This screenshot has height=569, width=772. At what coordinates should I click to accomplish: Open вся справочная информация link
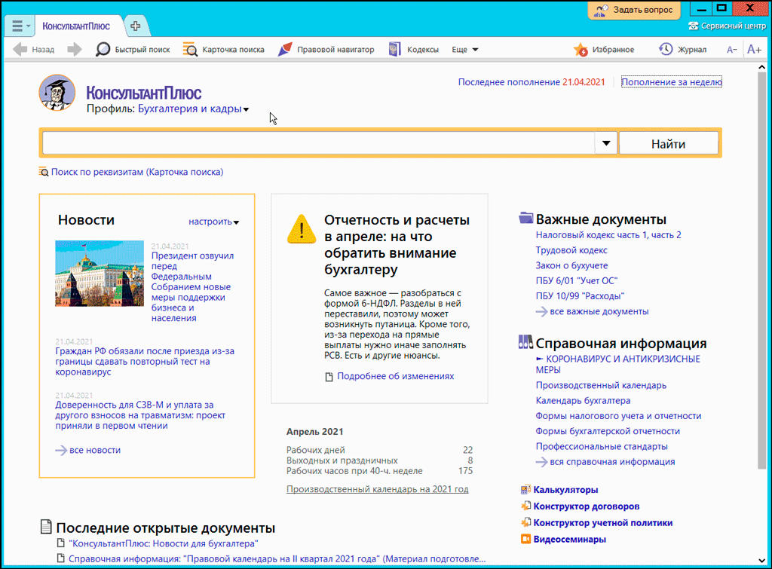(x=612, y=462)
